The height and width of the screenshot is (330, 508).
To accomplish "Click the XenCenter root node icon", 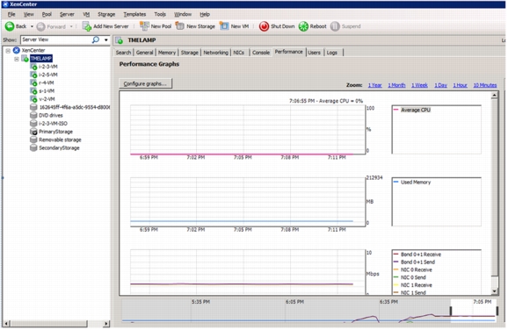I will (x=17, y=51).
